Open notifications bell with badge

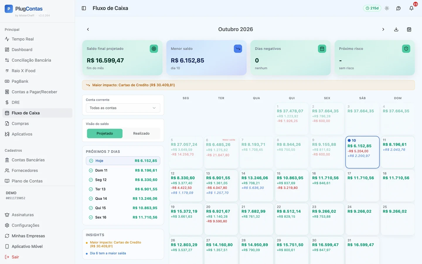411,8
